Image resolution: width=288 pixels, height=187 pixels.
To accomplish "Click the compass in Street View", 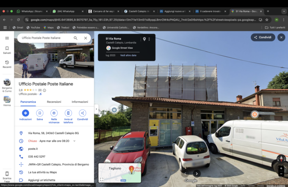I will click(x=281, y=159).
